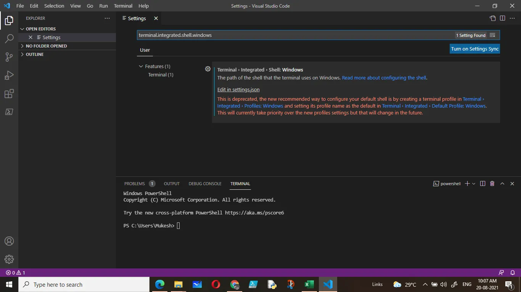Follow the 'Default Profile: Windows' setting link
This screenshot has height=292, width=521.
tap(434, 106)
